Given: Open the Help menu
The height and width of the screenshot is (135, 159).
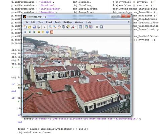Looking at the screenshot, I should [89, 22].
